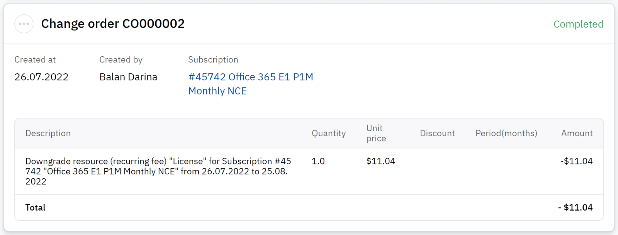Image resolution: width=618 pixels, height=235 pixels.
Task: Click the Subscription field label
Action: (213, 60)
